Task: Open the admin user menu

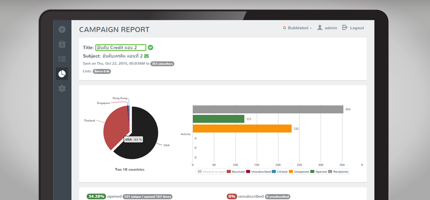Action: pyautogui.click(x=327, y=28)
